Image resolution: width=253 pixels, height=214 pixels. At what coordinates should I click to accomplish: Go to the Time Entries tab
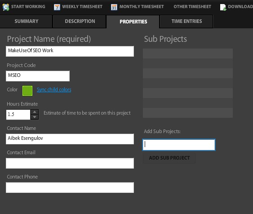point(186,22)
